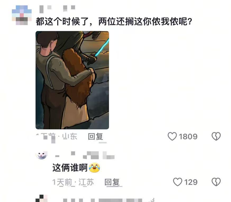This screenshot has width=231, height=202.
Task: Tap the 129 like count number
Action: pos(191,182)
